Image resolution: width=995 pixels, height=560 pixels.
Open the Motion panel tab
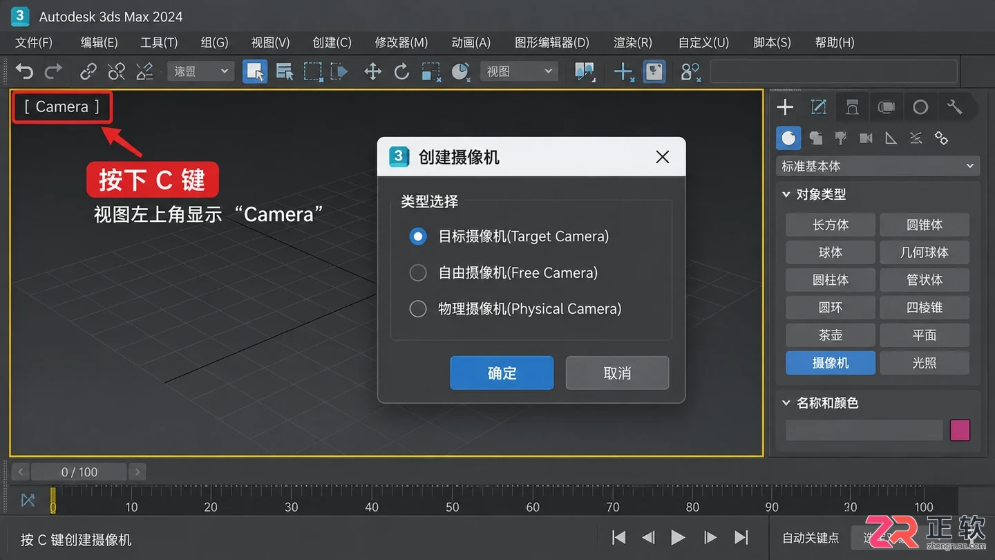click(887, 107)
